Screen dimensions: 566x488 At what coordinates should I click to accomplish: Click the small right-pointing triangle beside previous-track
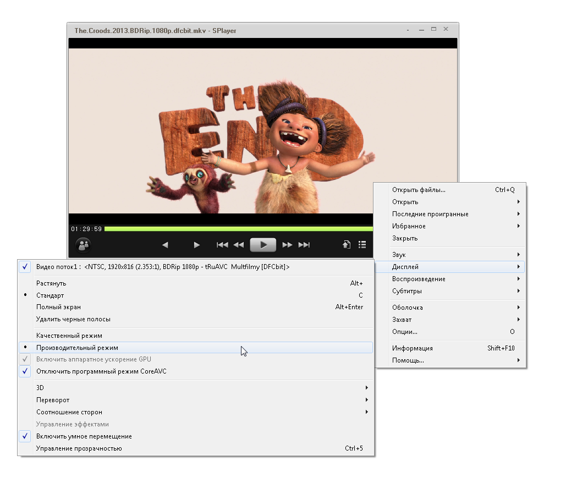(197, 245)
